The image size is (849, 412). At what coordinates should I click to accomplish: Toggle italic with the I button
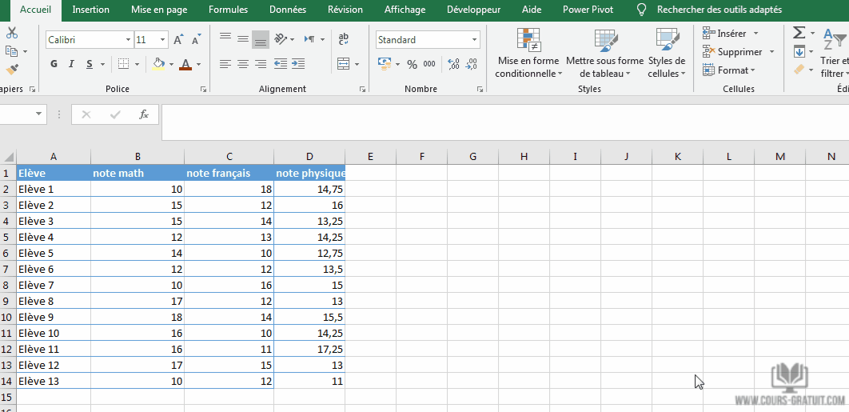(71, 64)
